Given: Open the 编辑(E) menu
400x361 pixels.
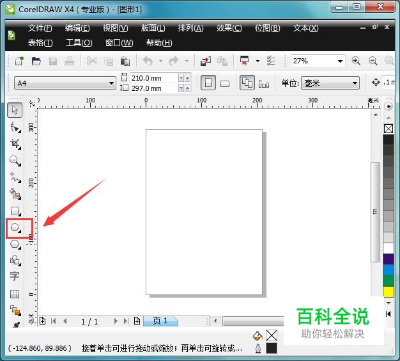Looking at the screenshot, I should 77,28.
